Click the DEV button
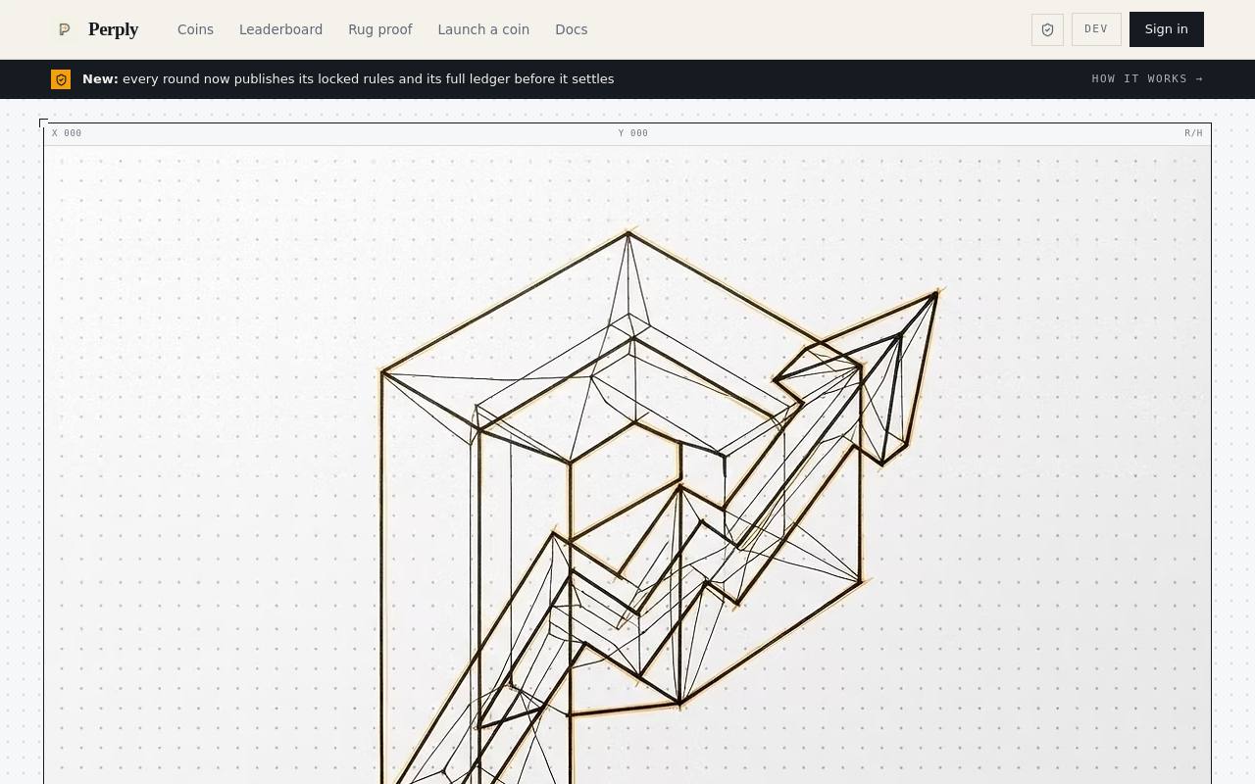This screenshot has width=1255, height=784. pos(1096,29)
